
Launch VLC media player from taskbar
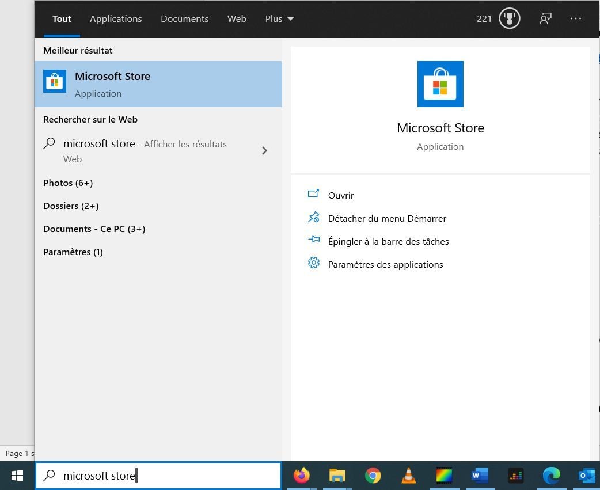click(x=408, y=476)
